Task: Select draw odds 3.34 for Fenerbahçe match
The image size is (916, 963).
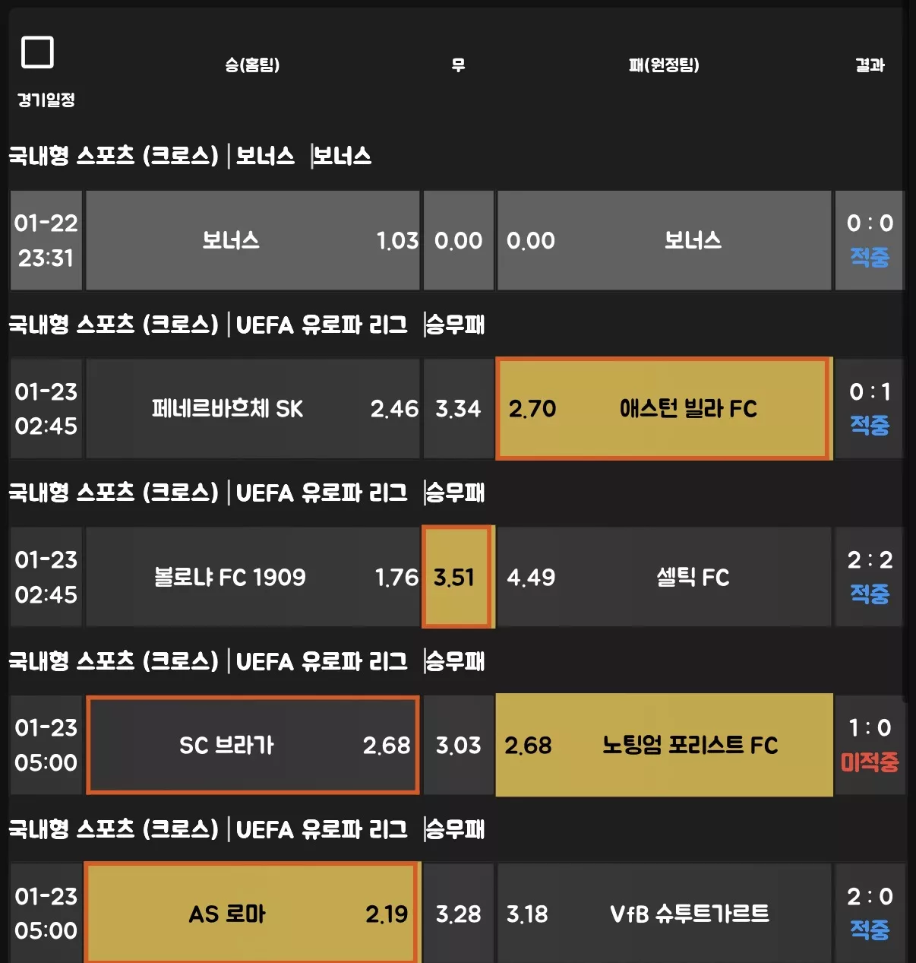Action: pyautogui.click(x=458, y=409)
